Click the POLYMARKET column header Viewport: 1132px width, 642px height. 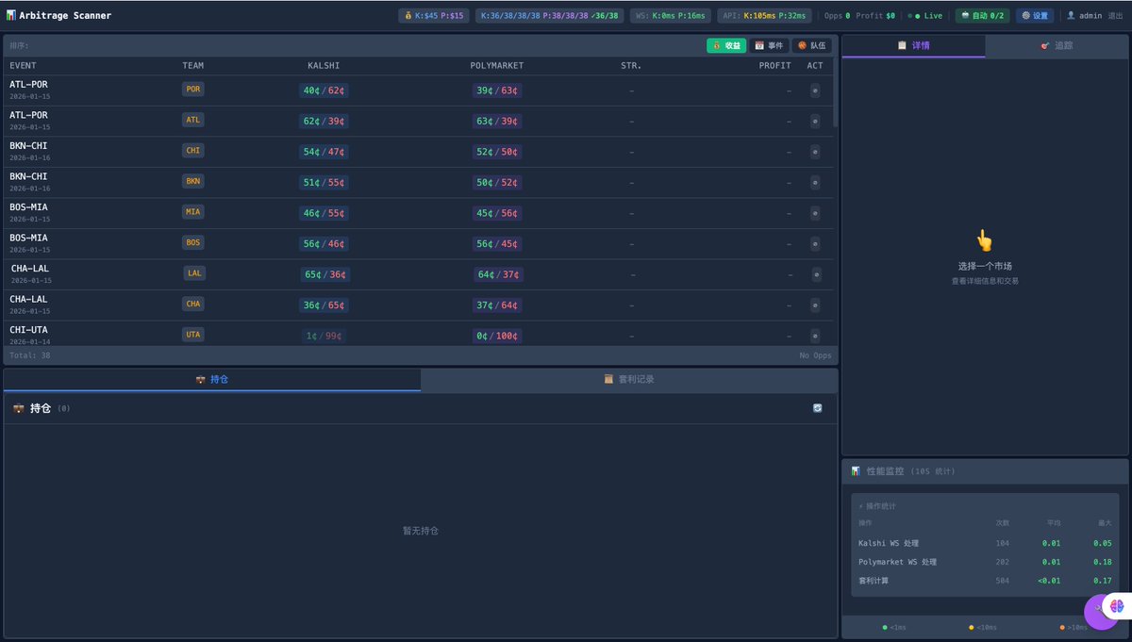pos(497,66)
